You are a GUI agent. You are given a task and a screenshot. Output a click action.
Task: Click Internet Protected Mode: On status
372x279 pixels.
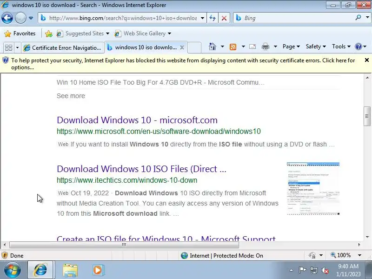[222, 255]
